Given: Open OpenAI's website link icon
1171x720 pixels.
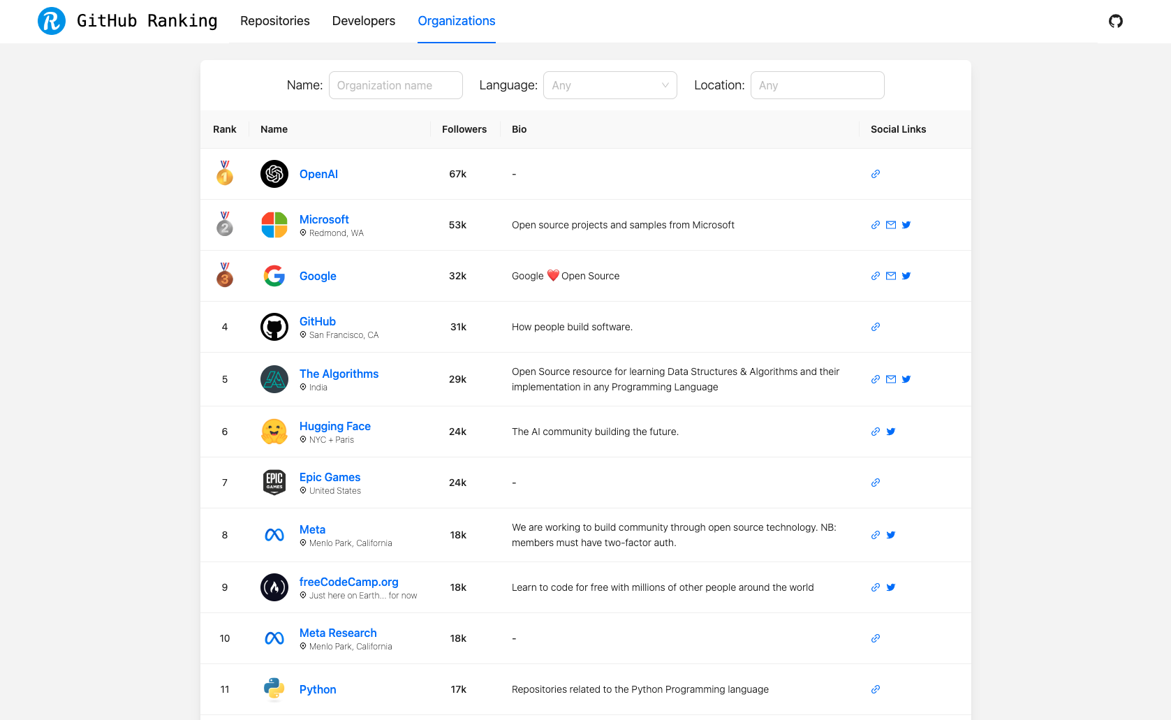Looking at the screenshot, I should click(x=875, y=174).
